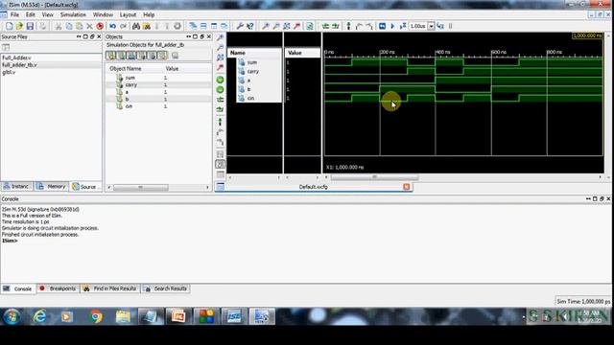Viewport: 614px width, 345px height.
Task: Open the Help menu
Action: pyautogui.click(x=149, y=15)
